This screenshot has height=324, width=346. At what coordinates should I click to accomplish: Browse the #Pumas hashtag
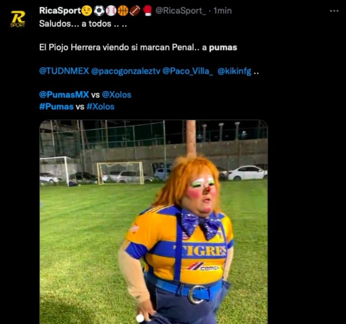click(56, 107)
